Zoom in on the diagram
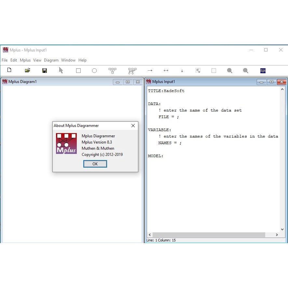Image resolution: width=288 pixels, height=288 pixels. coord(230,71)
